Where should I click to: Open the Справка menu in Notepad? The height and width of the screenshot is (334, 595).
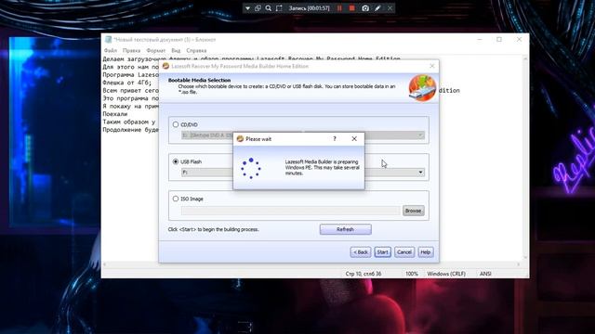click(x=196, y=50)
